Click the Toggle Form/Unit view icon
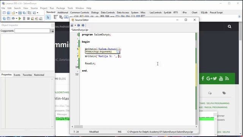 click(x=29, y=13)
